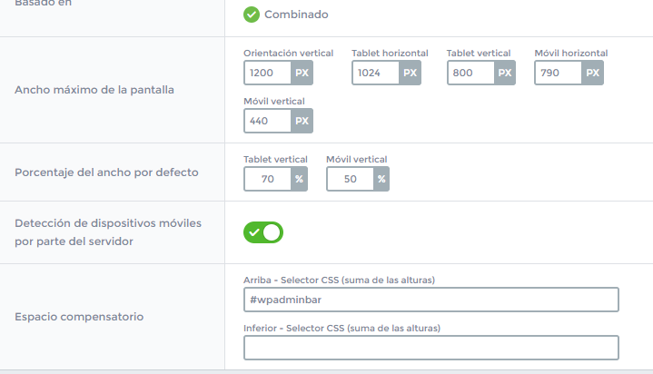
Task: Click the Espacio compensatorio setting label
Action: pyautogui.click(x=79, y=317)
